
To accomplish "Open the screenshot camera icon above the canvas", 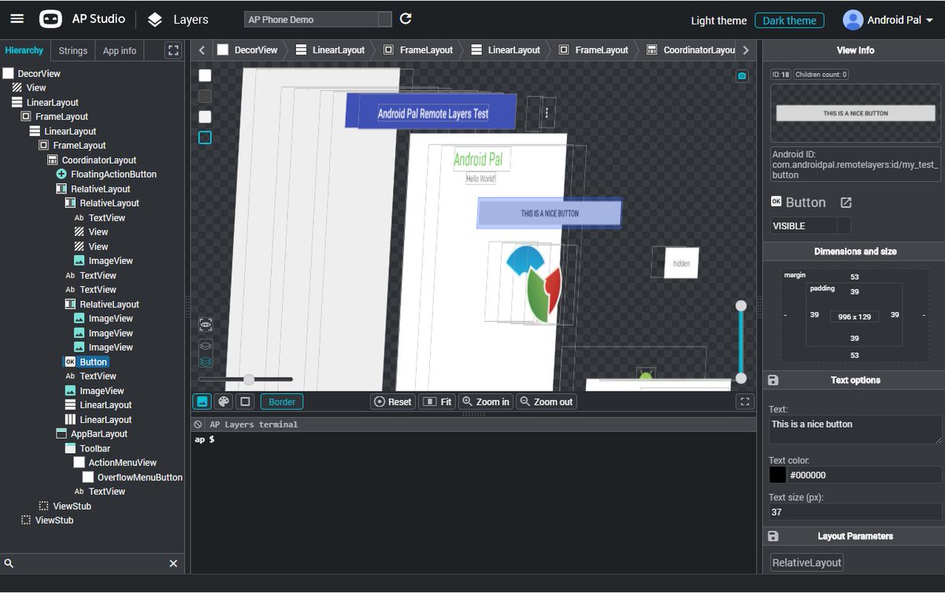I will coord(742,76).
